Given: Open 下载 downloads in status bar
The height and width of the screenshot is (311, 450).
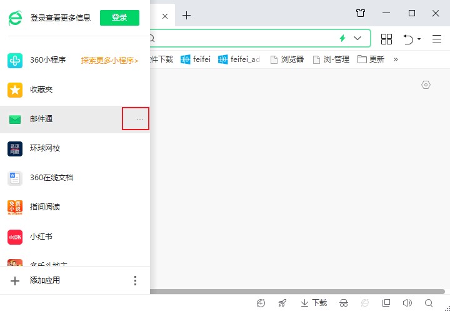Looking at the screenshot, I should click(314, 303).
